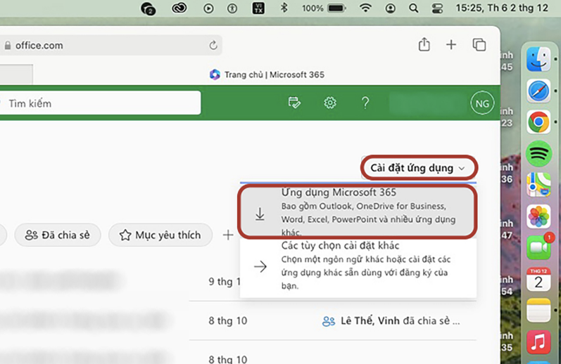Expand the Cài đặt ứng dụng dropdown
This screenshot has height=364, width=561.
pos(419,168)
